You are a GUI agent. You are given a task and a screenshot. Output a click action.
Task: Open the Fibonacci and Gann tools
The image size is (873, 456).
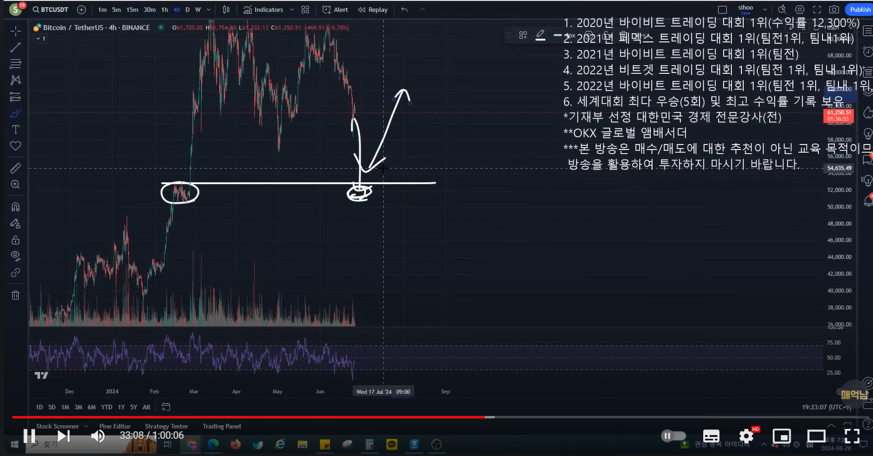15,64
